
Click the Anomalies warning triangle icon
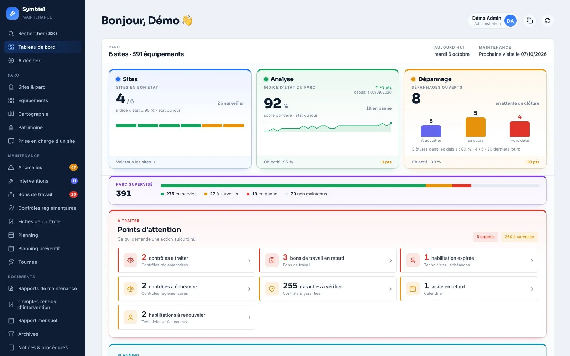tap(11, 167)
